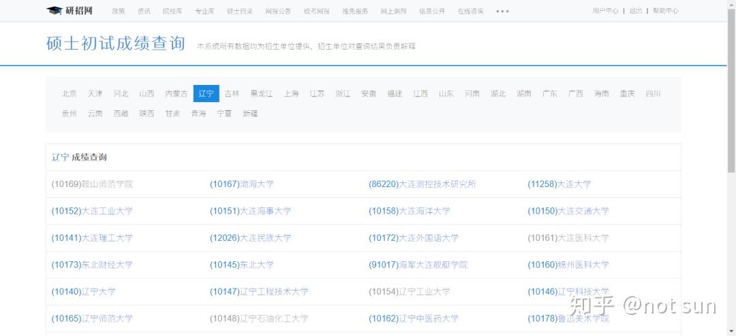This screenshot has height=336, width=736.
Task: Open 在线咨询 in the top navigation
Action: (470, 12)
